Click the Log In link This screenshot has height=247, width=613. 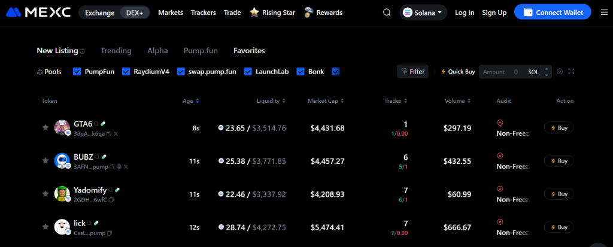click(x=465, y=13)
